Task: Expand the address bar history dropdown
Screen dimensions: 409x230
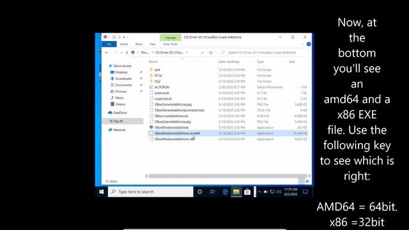Action: pos(203,52)
